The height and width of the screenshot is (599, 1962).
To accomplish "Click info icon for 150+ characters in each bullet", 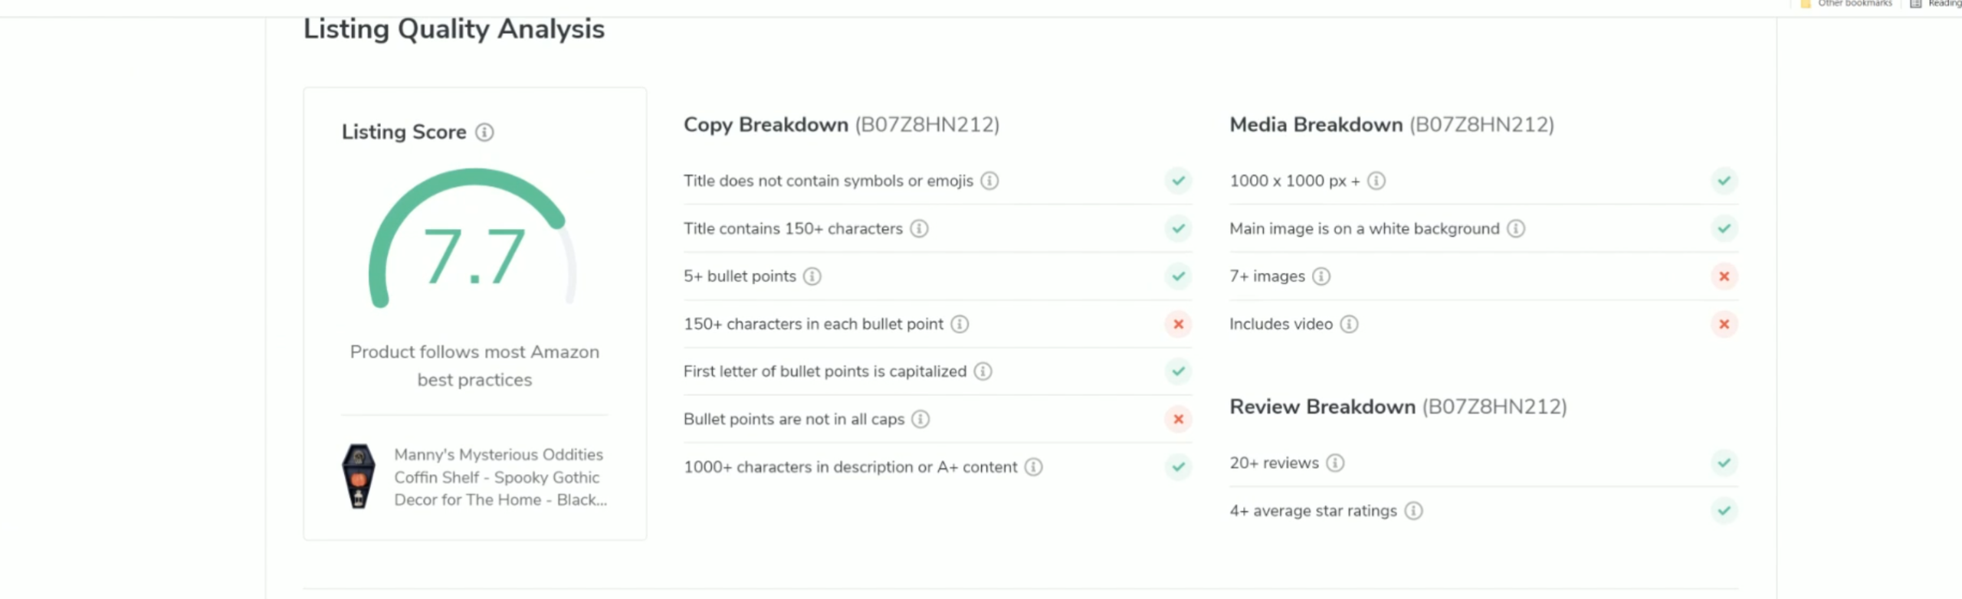I will [x=960, y=324].
